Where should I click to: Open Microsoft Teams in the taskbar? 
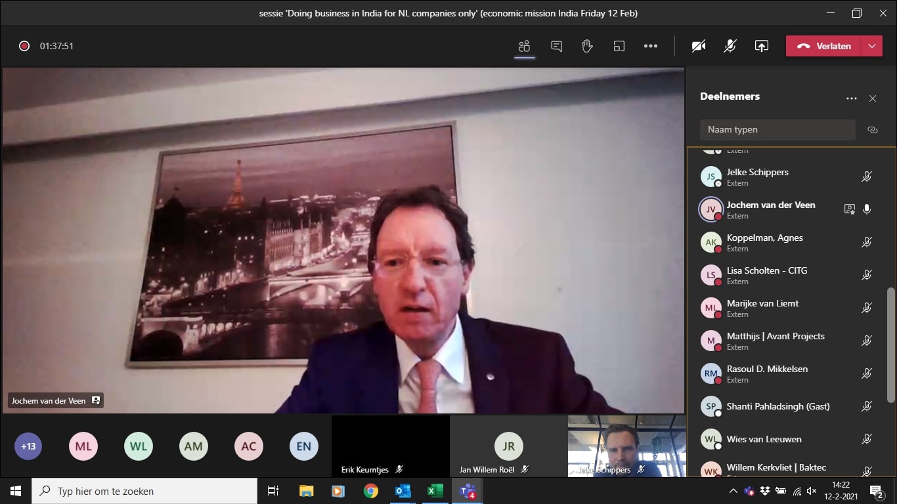[x=468, y=491]
